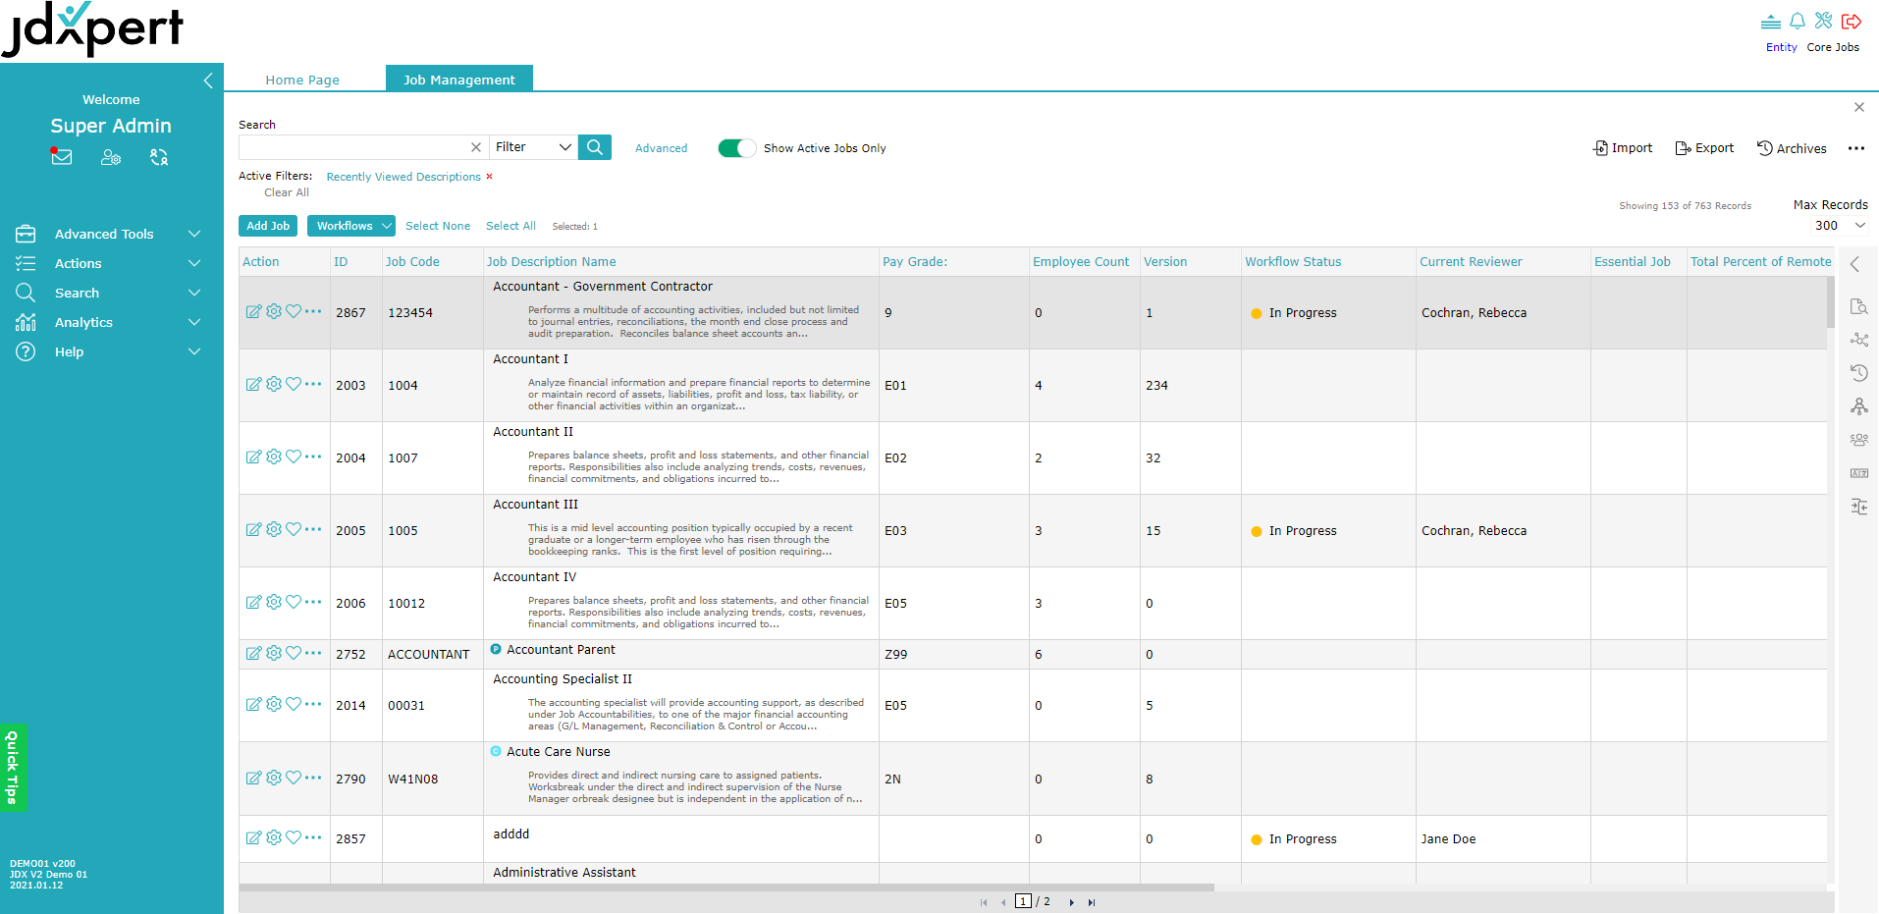The width and height of the screenshot is (1879, 914).
Task: Click the notifications bell icon
Action: [1798, 22]
